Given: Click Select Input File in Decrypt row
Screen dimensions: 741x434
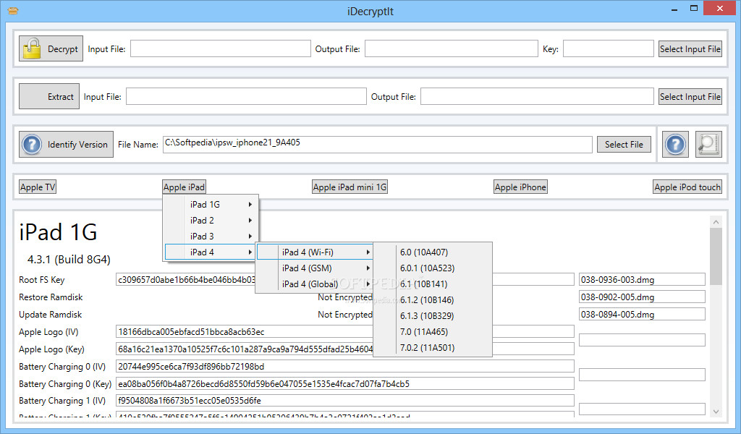Looking at the screenshot, I should pos(690,48).
